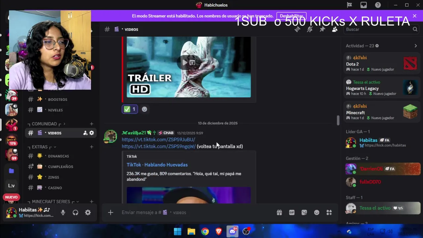Viewport: 423px width, 238px height.
Task: Open the L:v server
Action: (11, 185)
